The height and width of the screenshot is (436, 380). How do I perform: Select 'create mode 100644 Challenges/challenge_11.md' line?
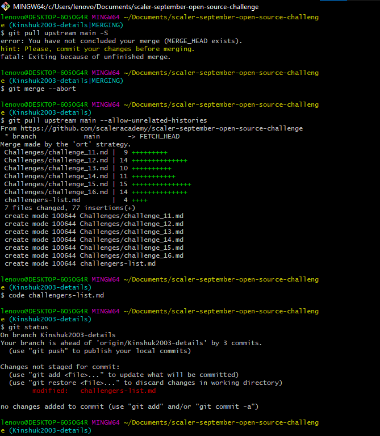94,216
